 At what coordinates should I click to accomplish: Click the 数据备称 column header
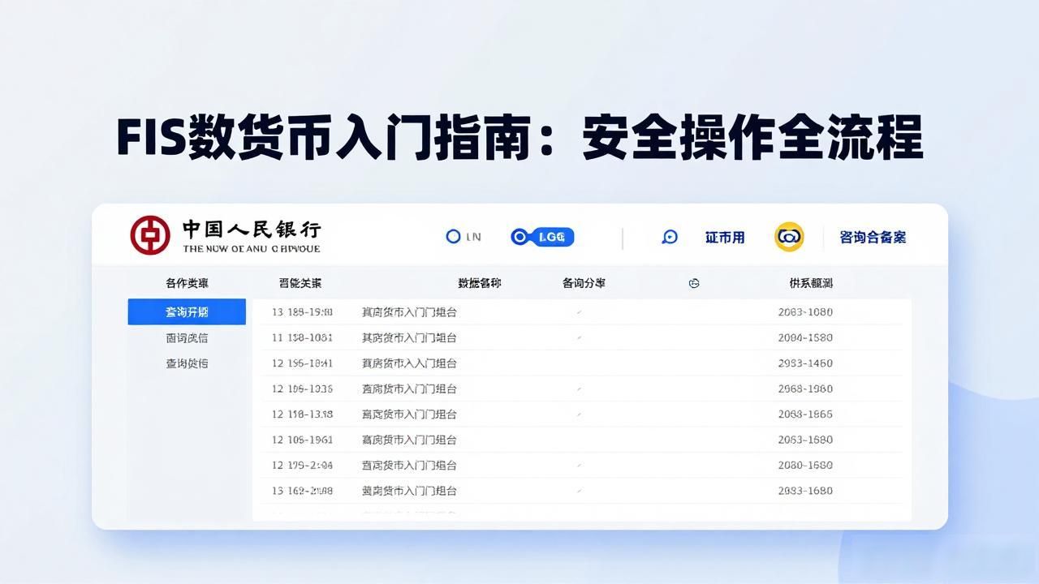coord(479,283)
